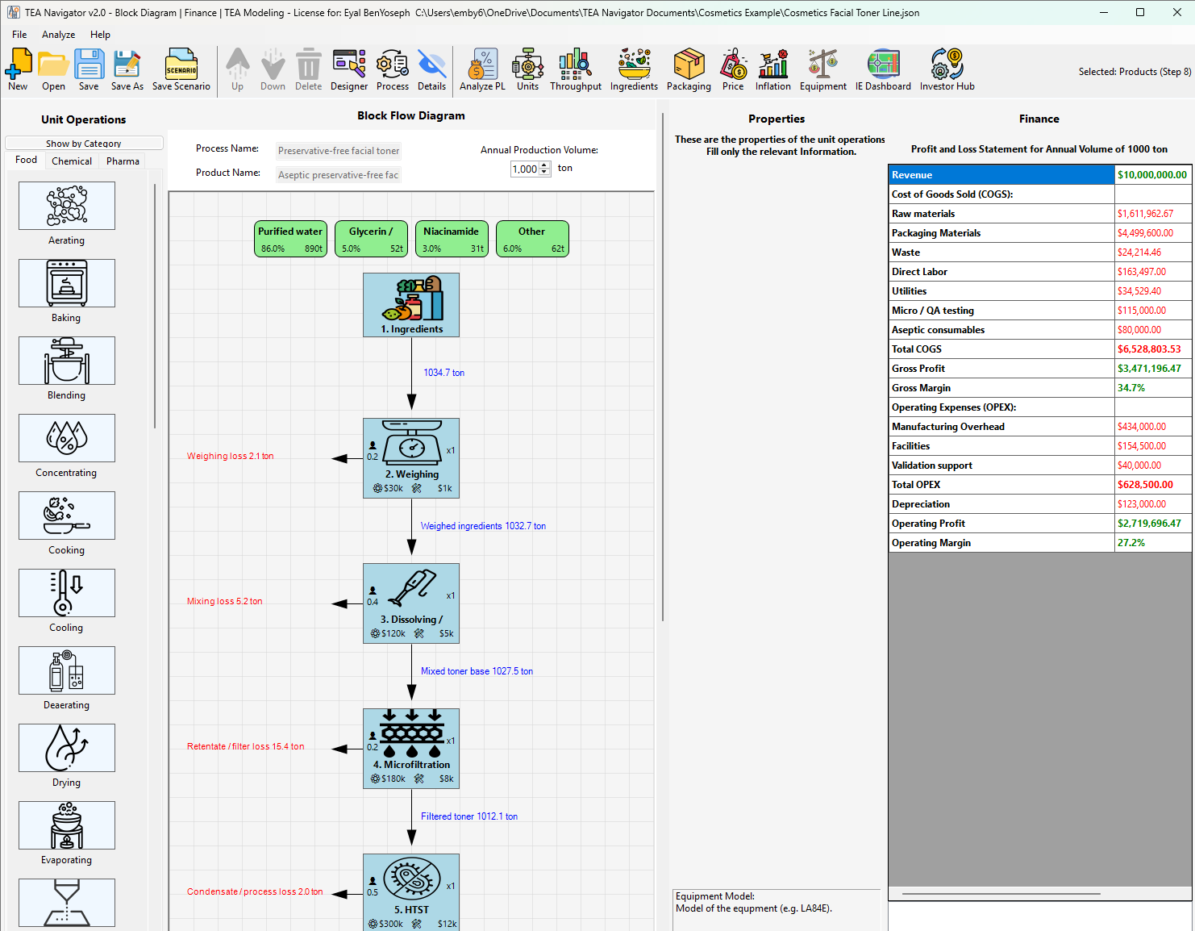
Task: Click the Show by Category button
Action: pyautogui.click(x=84, y=143)
